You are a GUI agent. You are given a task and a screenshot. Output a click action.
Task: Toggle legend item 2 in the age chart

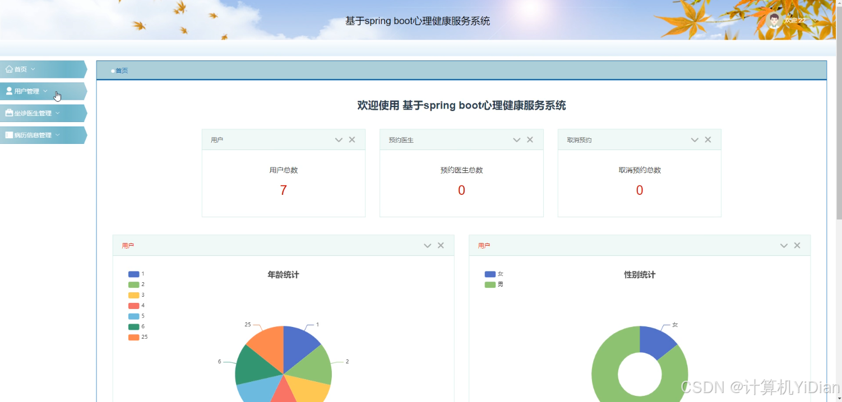tap(136, 284)
